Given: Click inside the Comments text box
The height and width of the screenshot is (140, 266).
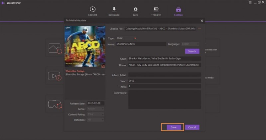Looking at the screenshot, I should click(x=165, y=100).
